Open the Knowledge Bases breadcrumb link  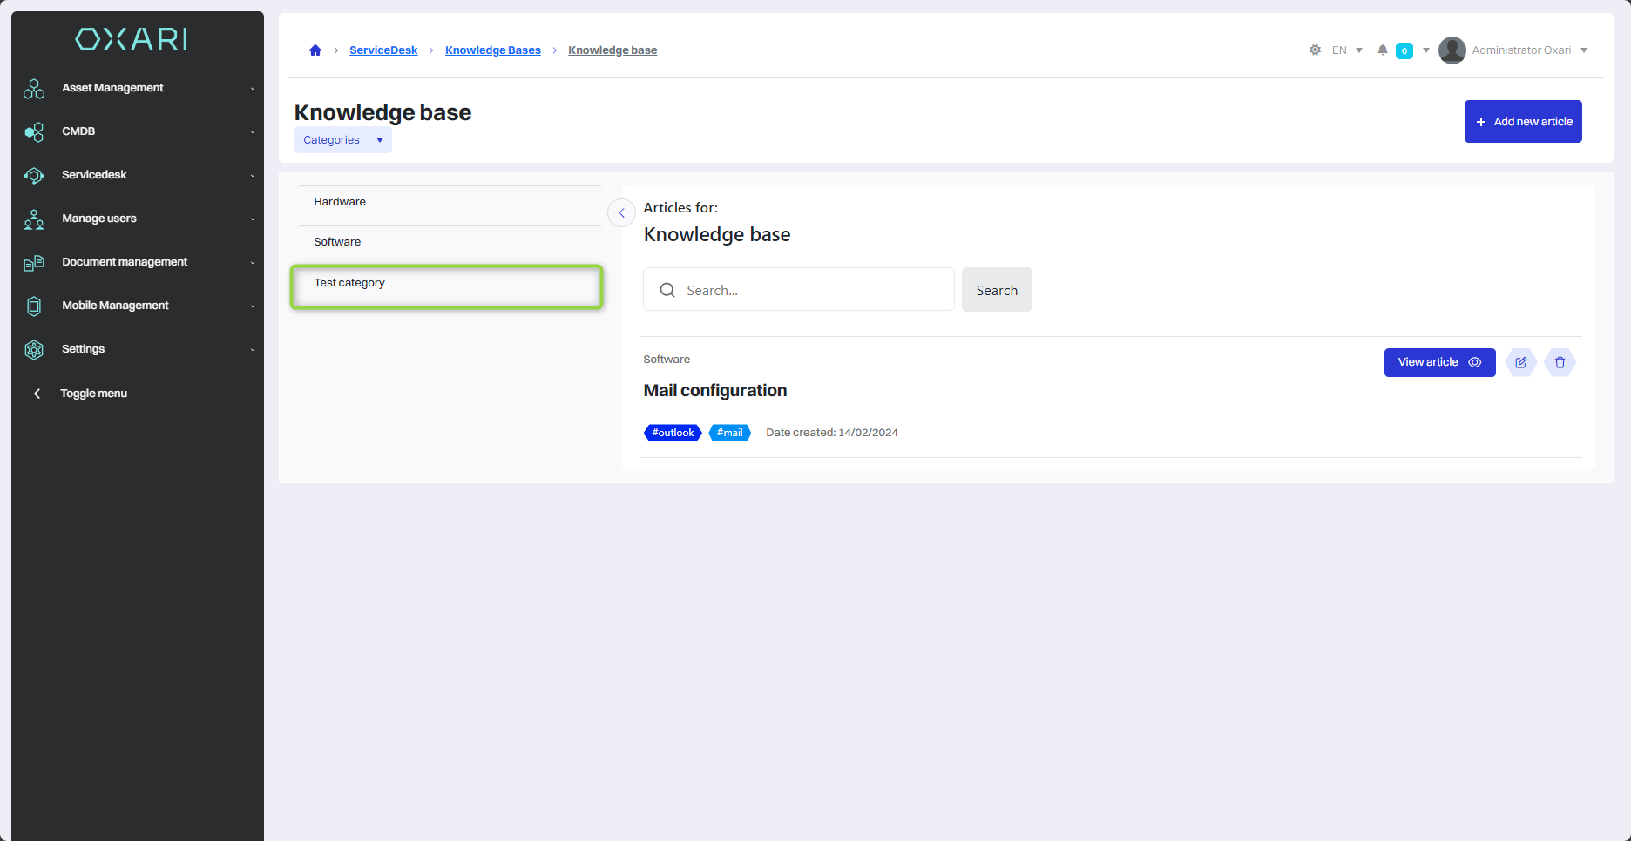(x=492, y=50)
